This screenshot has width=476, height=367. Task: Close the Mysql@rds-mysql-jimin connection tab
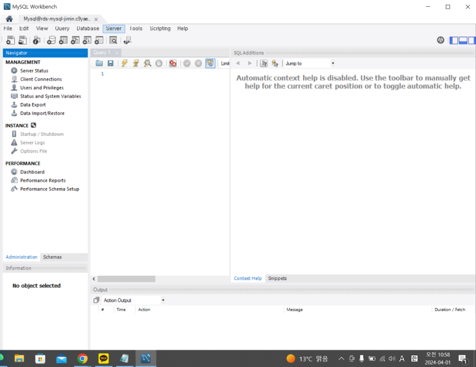[x=96, y=19]
